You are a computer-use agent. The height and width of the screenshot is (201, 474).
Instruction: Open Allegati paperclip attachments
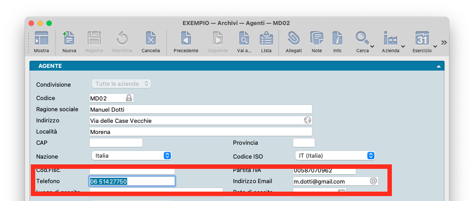point(293,39)
